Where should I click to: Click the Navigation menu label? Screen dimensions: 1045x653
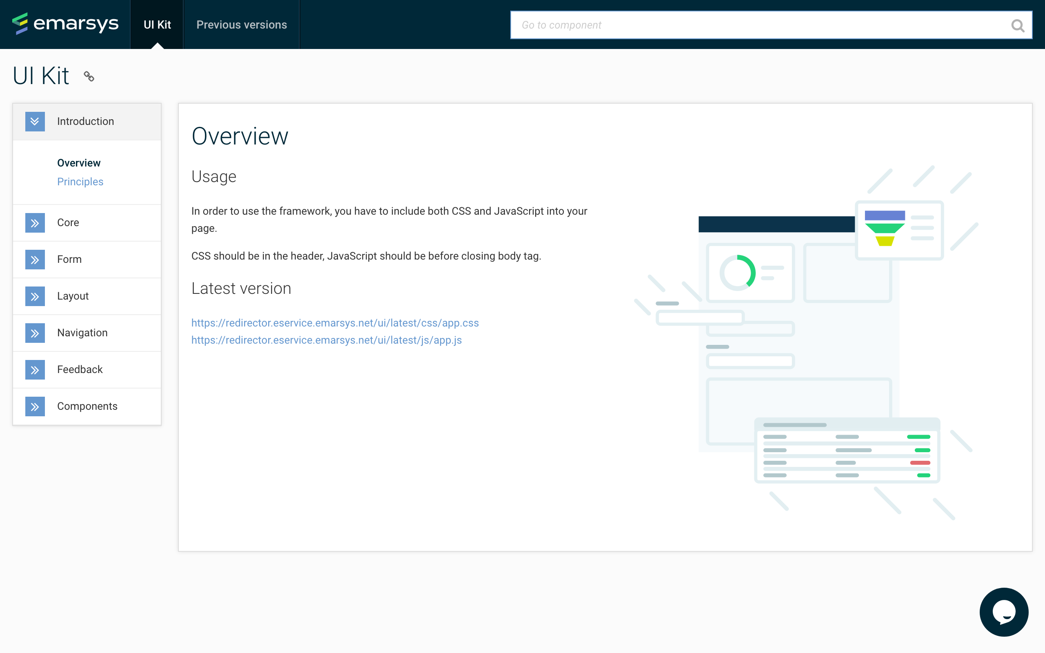click(82, 333)
